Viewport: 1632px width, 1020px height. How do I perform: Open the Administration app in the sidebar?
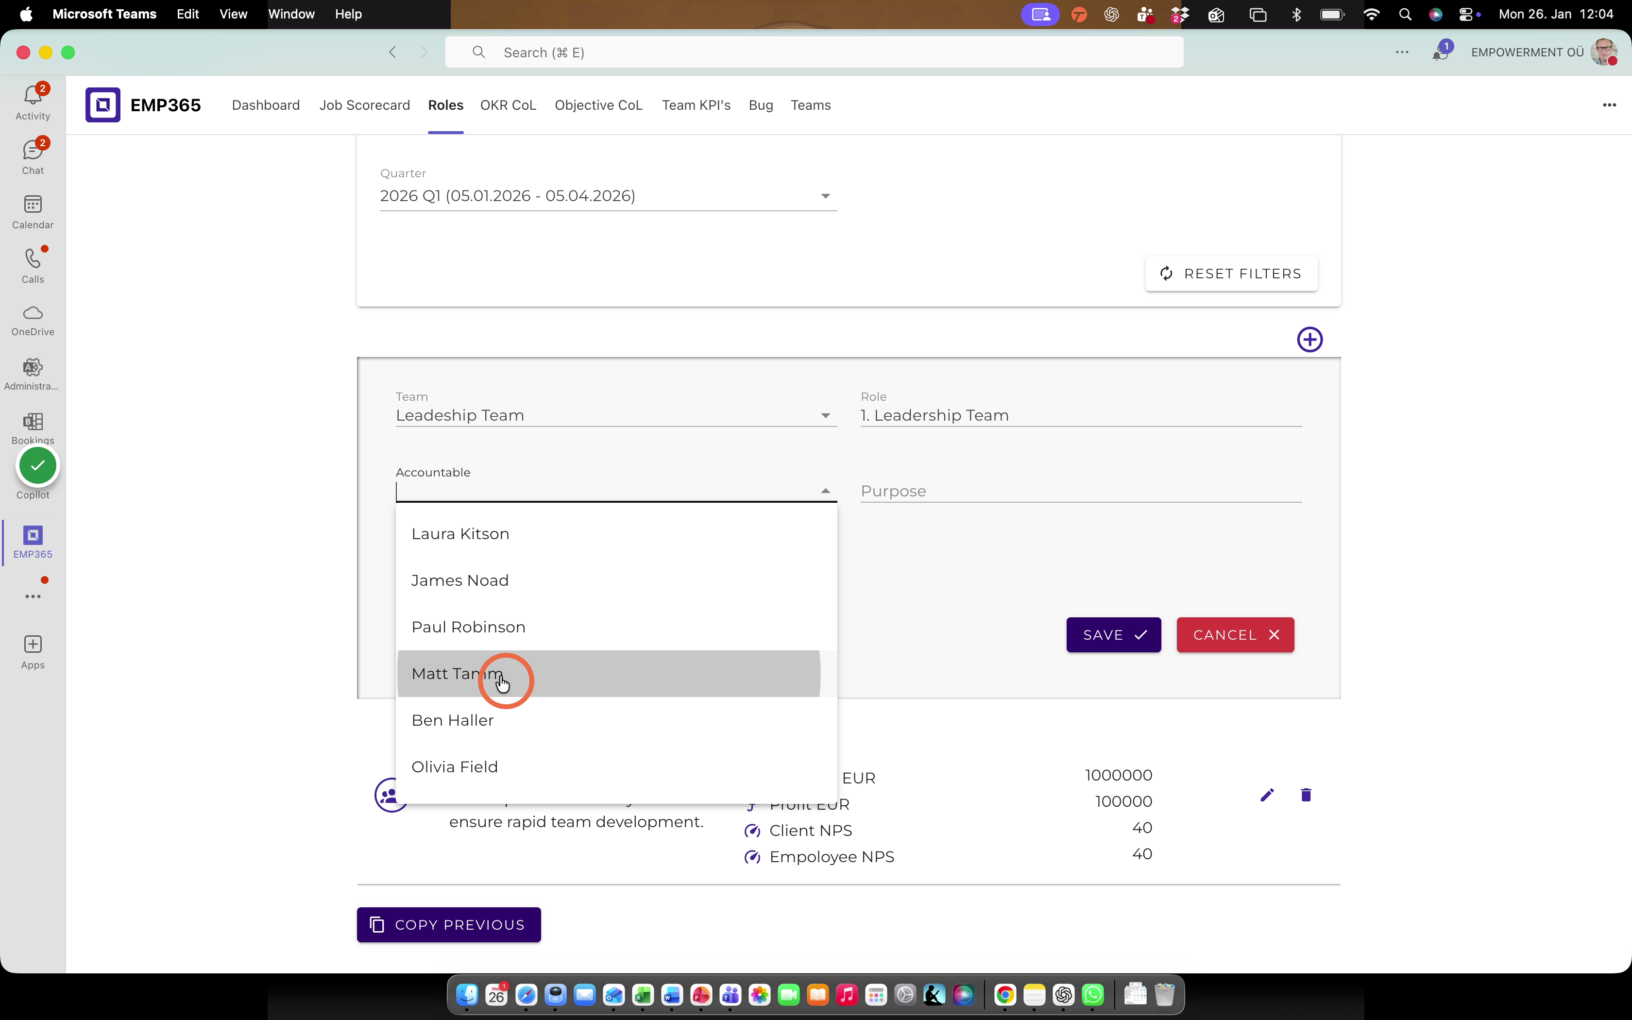[x=33, y=374]
